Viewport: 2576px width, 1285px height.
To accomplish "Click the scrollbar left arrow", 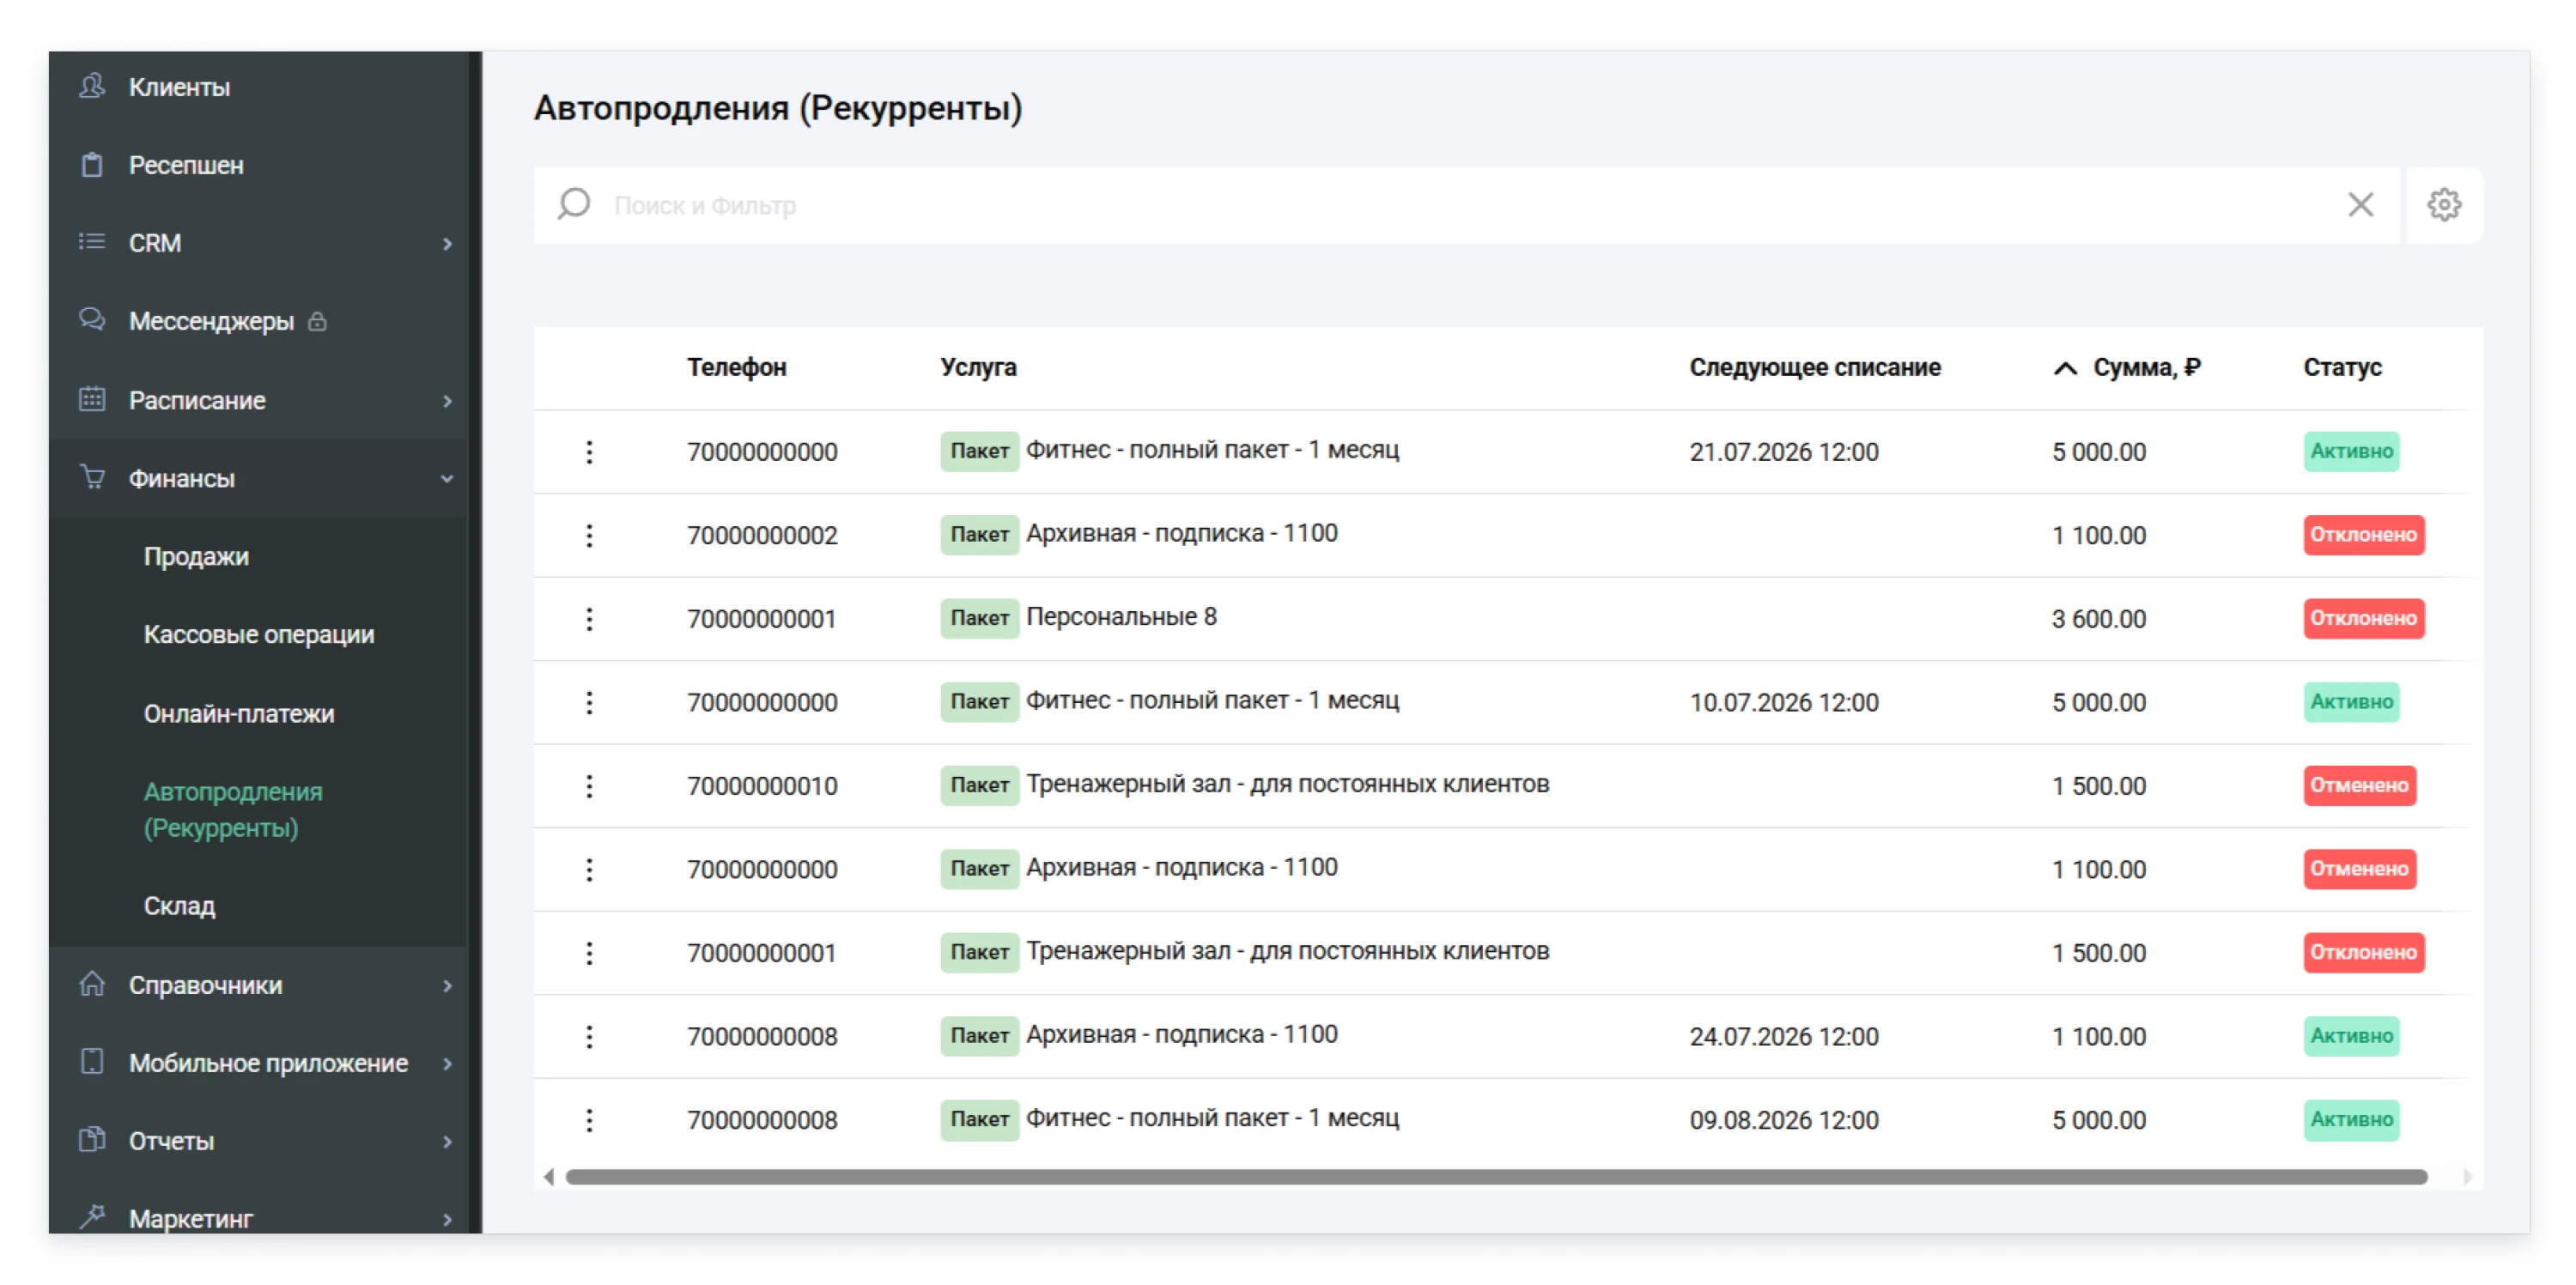I will click(x=548, y=1177).
